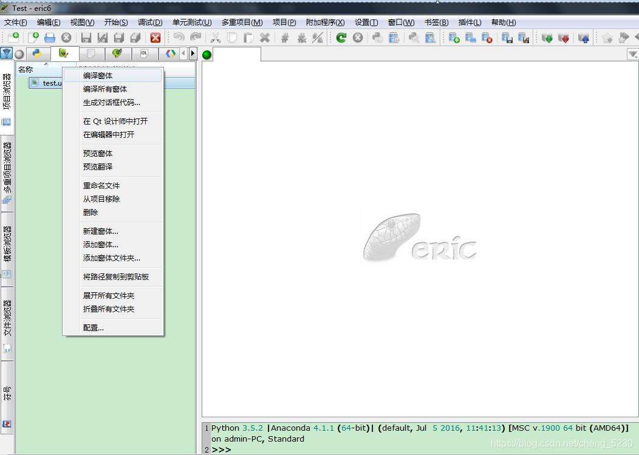Open the 多重项目浏览器 side tab

(x=7, y=173)
